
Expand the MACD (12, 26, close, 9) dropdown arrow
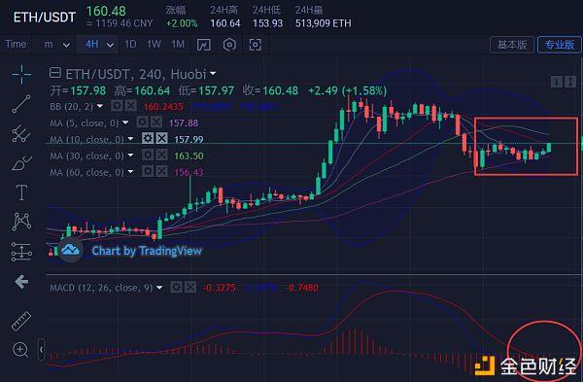click(159, 288)
